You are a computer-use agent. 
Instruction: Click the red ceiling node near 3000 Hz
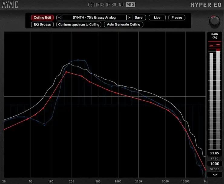click(x=151, y=102)
